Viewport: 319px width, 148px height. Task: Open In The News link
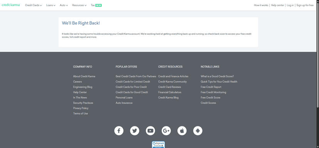pyautogui.click(x=80, y=97)
